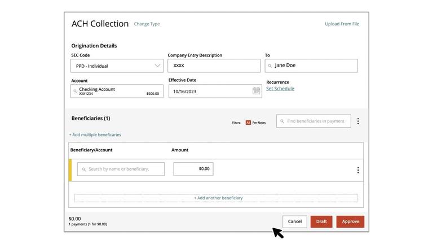Click magnifier in Find beneficiaries box
This screenshot has width=433, height=244.
click(x=281, y=121)
